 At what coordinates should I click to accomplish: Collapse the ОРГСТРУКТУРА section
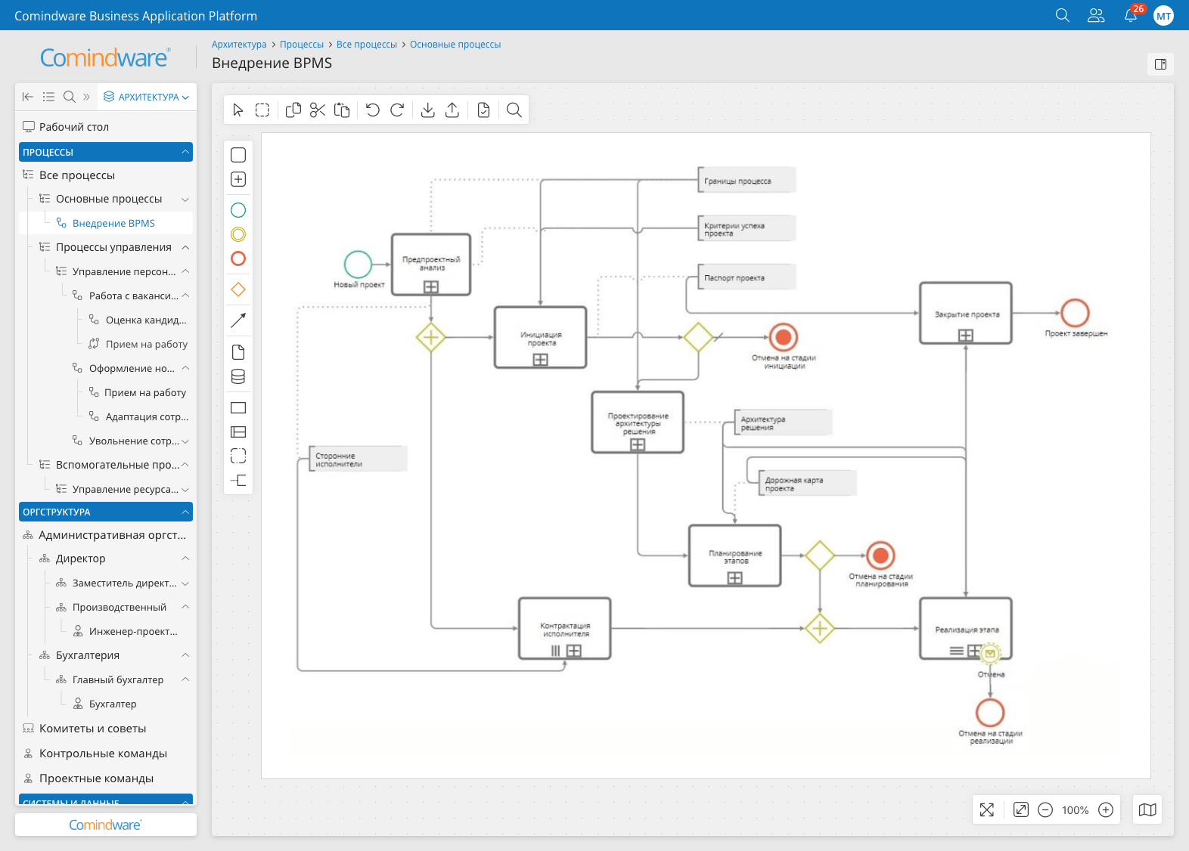(x=185, y=512)
